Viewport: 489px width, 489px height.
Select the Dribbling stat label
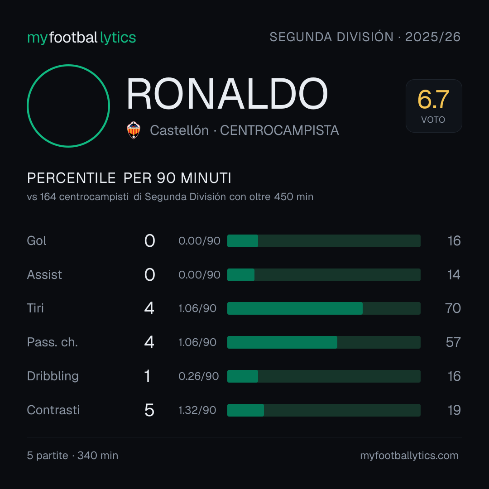point(53,376)
